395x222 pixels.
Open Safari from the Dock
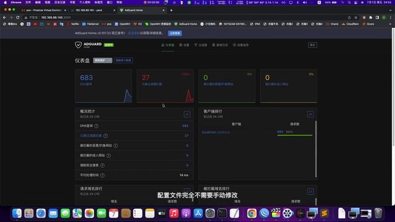(41, 213)
